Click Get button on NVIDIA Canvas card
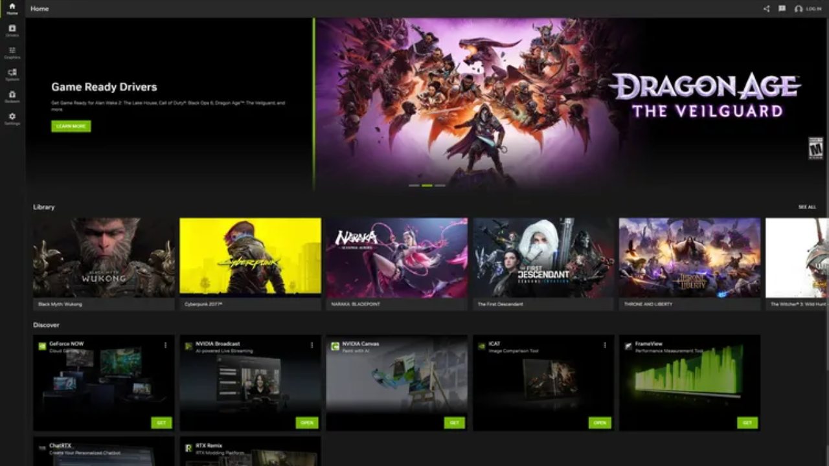This screenshot has height=466, width=829. pyautogui.click(x=454, y=423)
